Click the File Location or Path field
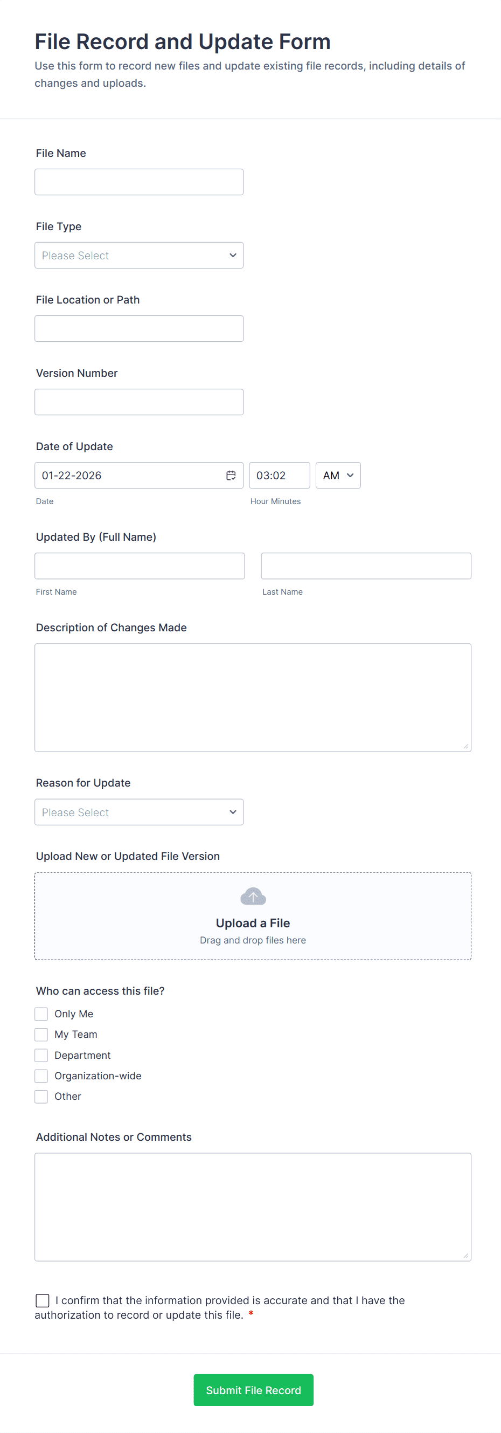 tap(139, 329)
